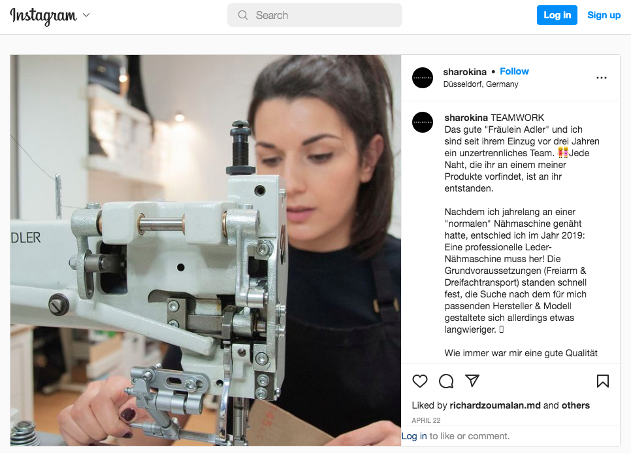Open the sharokina username in header
Viewport: 631px width, 453px height.
pyautogui.click(x=465, y=72)
